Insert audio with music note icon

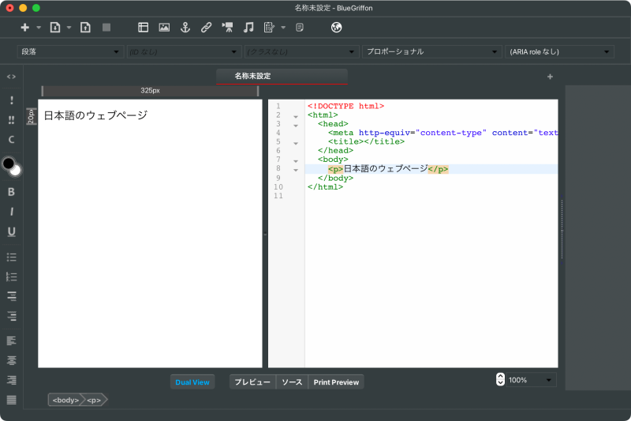click(x=248, y=28)
